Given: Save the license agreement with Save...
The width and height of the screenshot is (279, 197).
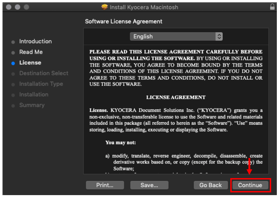Looking at the screenshot, I should 149,185.
